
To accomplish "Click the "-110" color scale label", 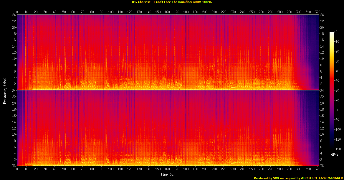I will pos(338,139).
